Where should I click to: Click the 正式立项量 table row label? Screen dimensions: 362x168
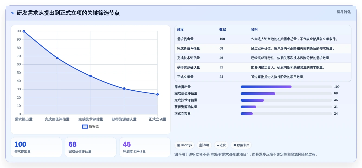pyautogui.click(x=185, y=77)
